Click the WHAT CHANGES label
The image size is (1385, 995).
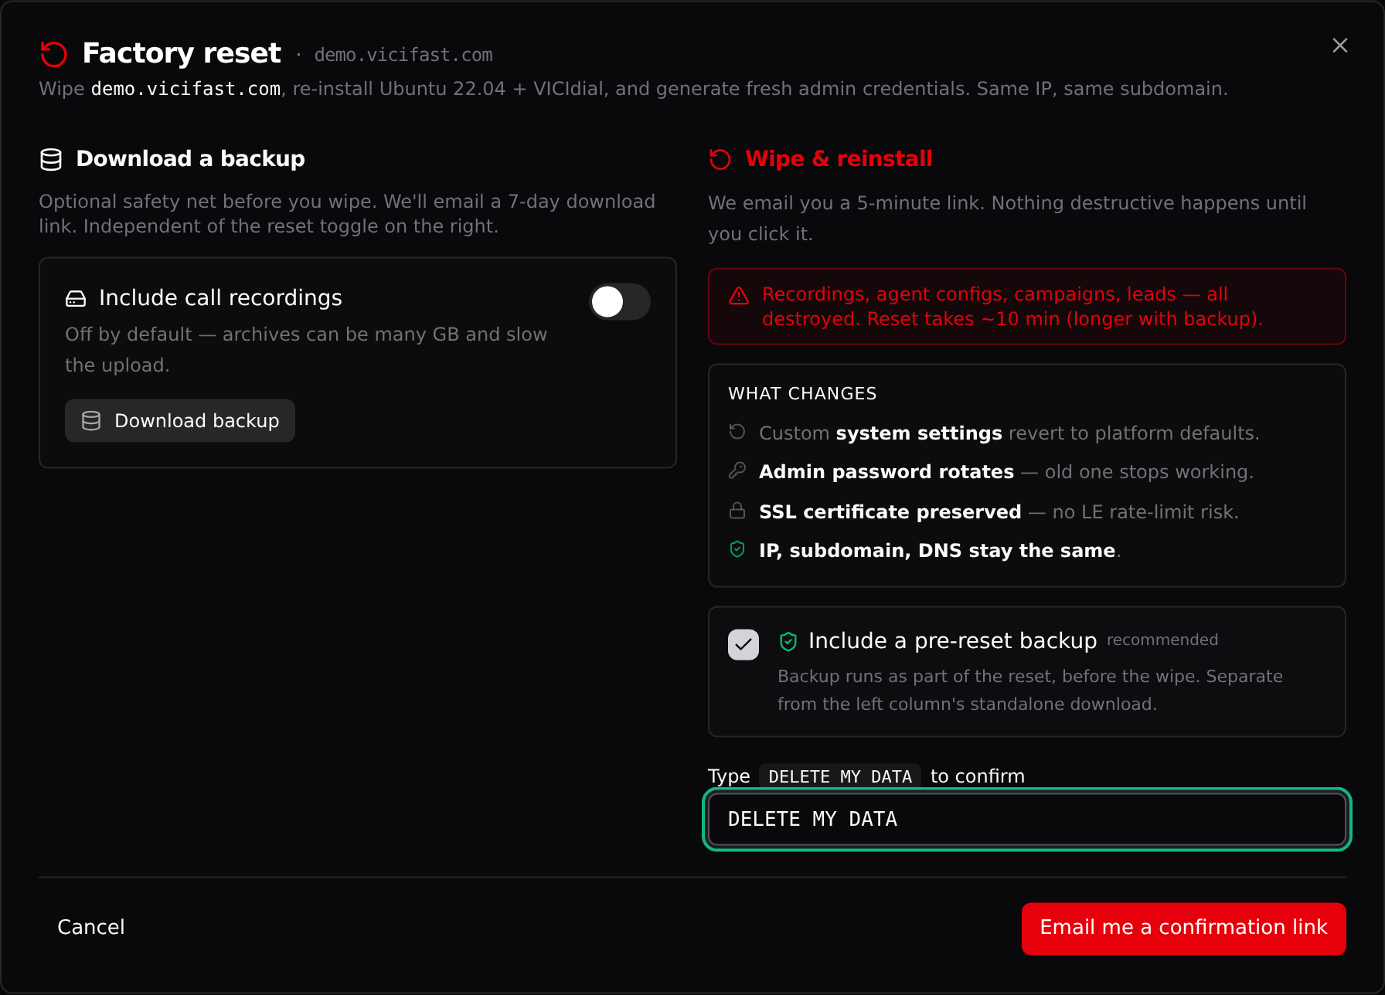coord(802,393)
